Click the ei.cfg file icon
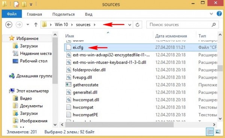Screen dimensions: 225x138 (69, 47)
